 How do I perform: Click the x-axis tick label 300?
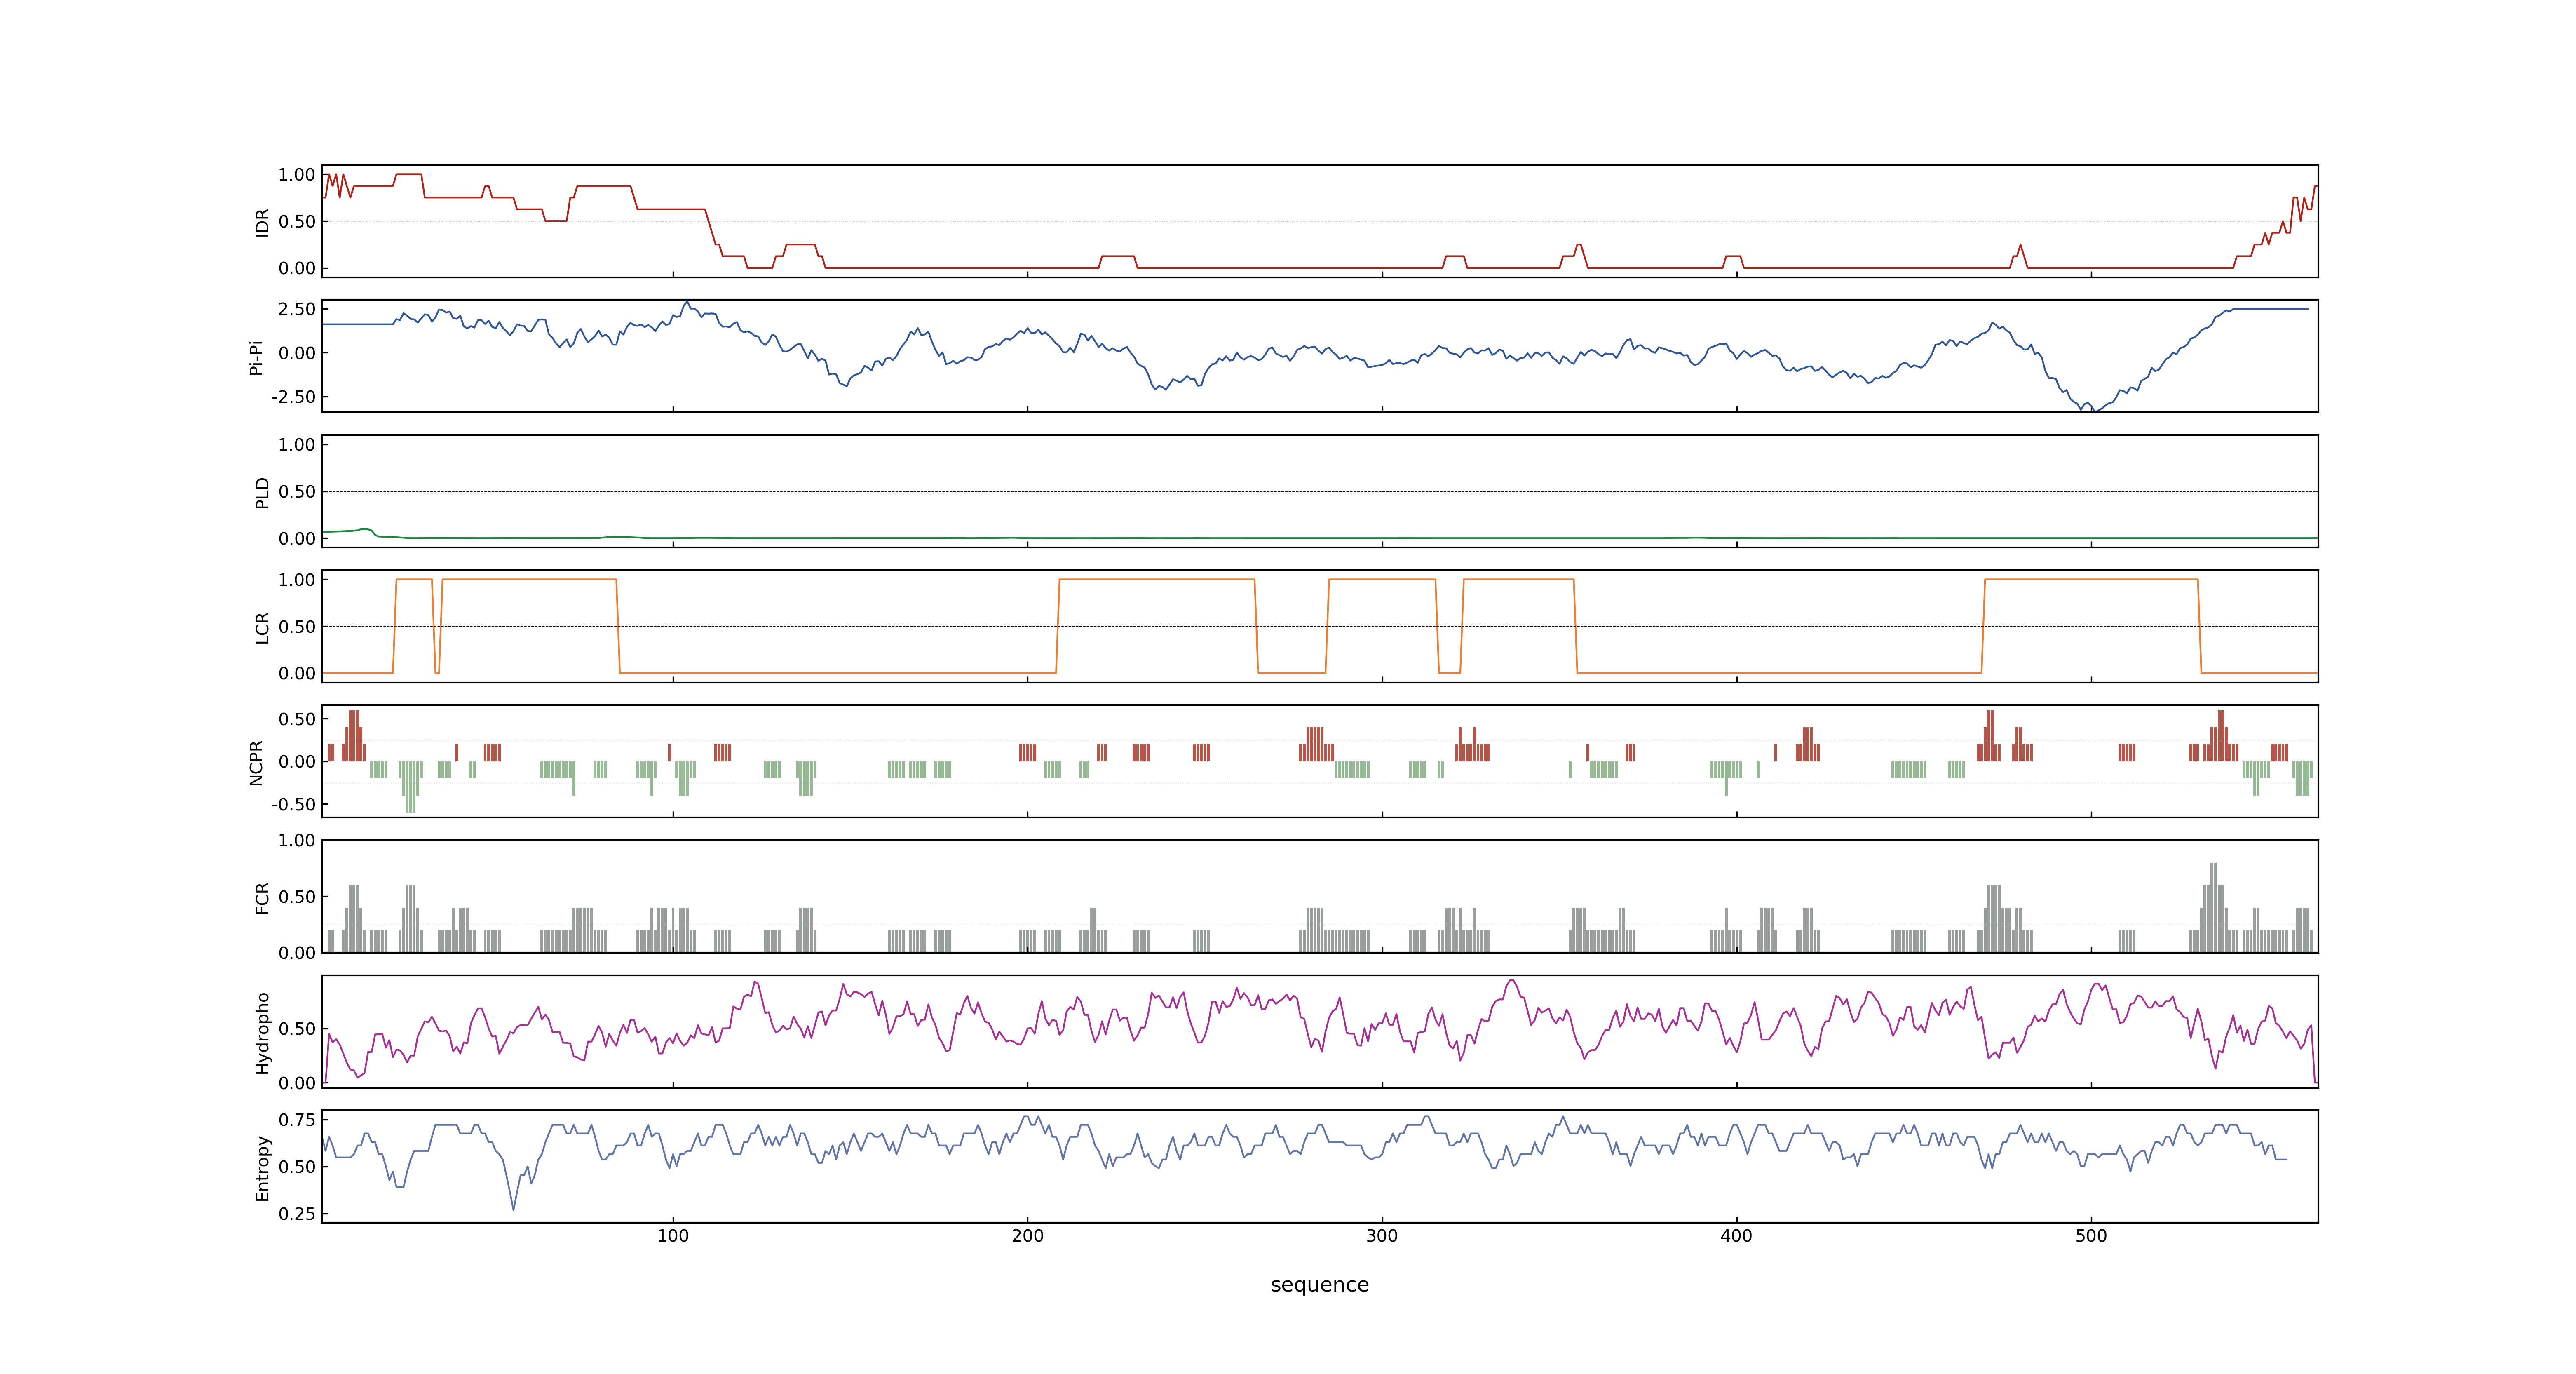pos(1382,1236)
